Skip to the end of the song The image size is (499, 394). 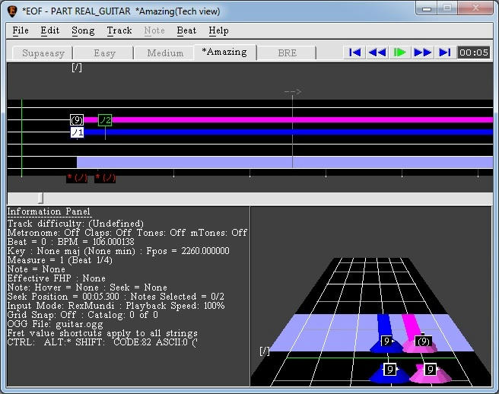point(445,52)
